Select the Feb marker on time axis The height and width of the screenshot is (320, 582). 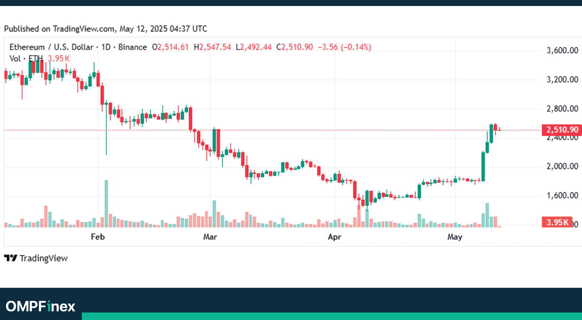[x=98, y=237]
